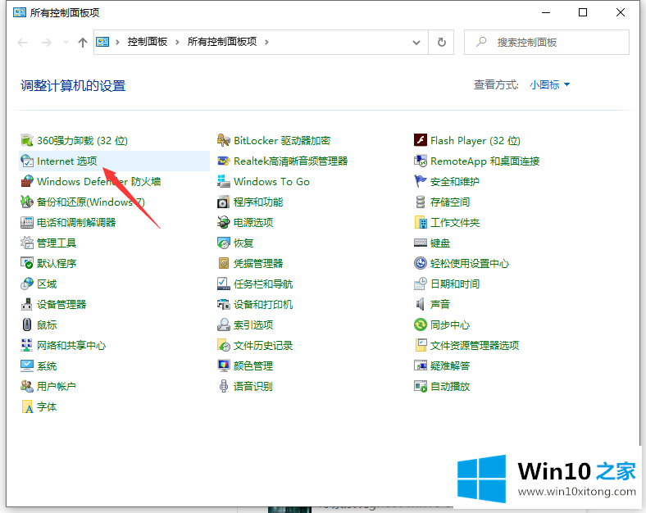The width and height of the screenshot is (646, 513).
Task: Click the 搜索控制面板 search field
Action: pos(546,42)
